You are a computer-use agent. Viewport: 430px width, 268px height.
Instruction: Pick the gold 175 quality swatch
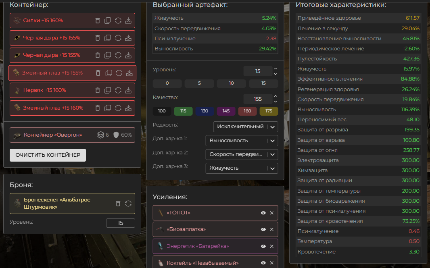(x=269, y=111)
